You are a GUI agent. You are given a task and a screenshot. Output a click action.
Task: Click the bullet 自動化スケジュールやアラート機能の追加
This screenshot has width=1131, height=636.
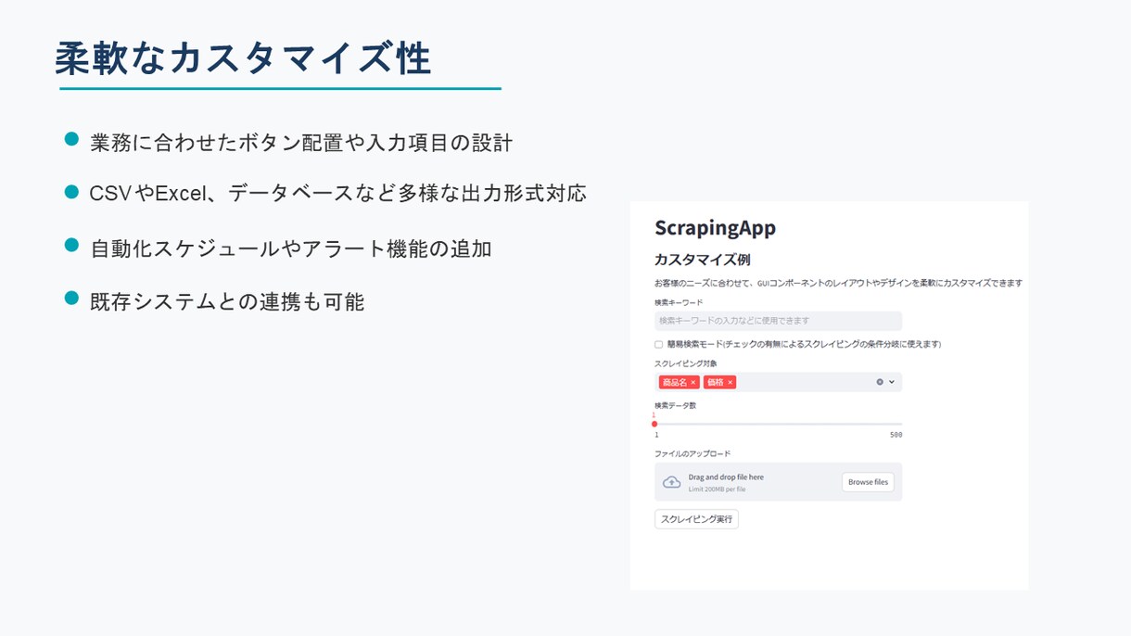pyautogui.click(x=291, y=248)
